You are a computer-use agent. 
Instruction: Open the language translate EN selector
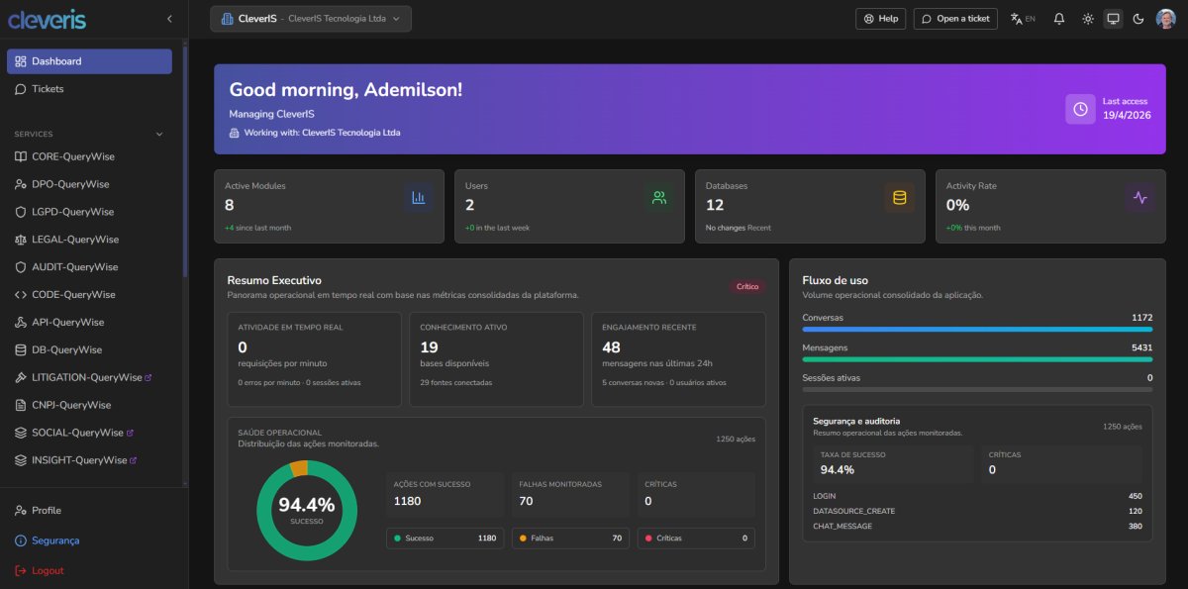point(1023,19)
